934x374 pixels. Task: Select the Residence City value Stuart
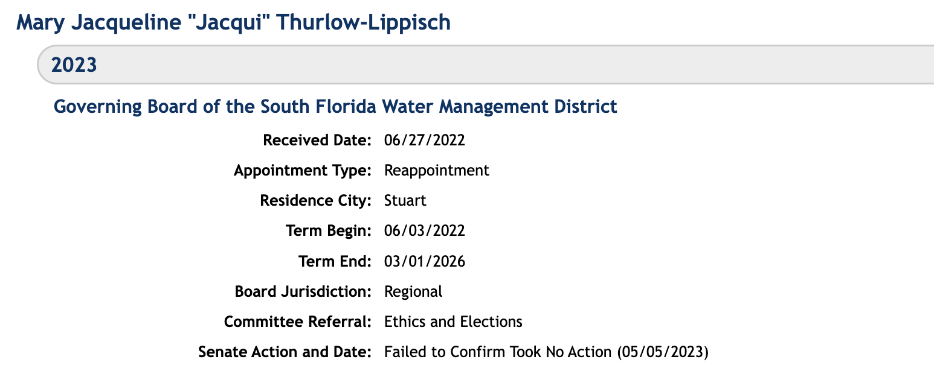(x=405, y=201)
